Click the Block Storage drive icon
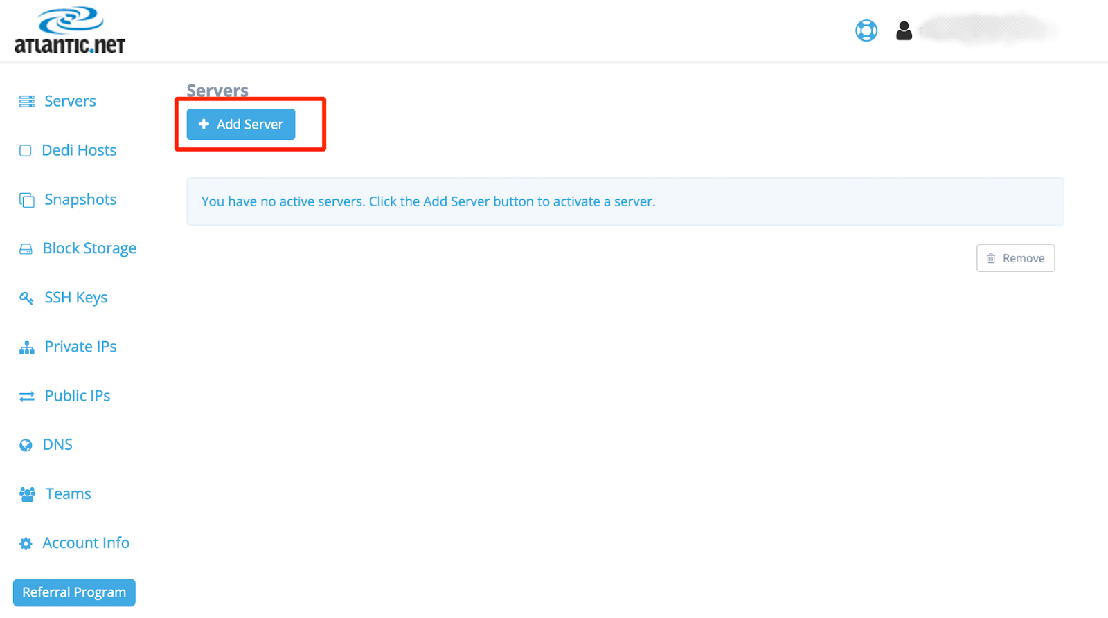 pos(26,249)
